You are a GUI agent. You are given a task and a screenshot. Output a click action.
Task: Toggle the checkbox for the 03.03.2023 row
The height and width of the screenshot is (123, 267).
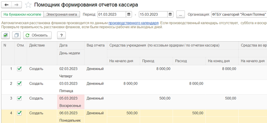[19, 84]
